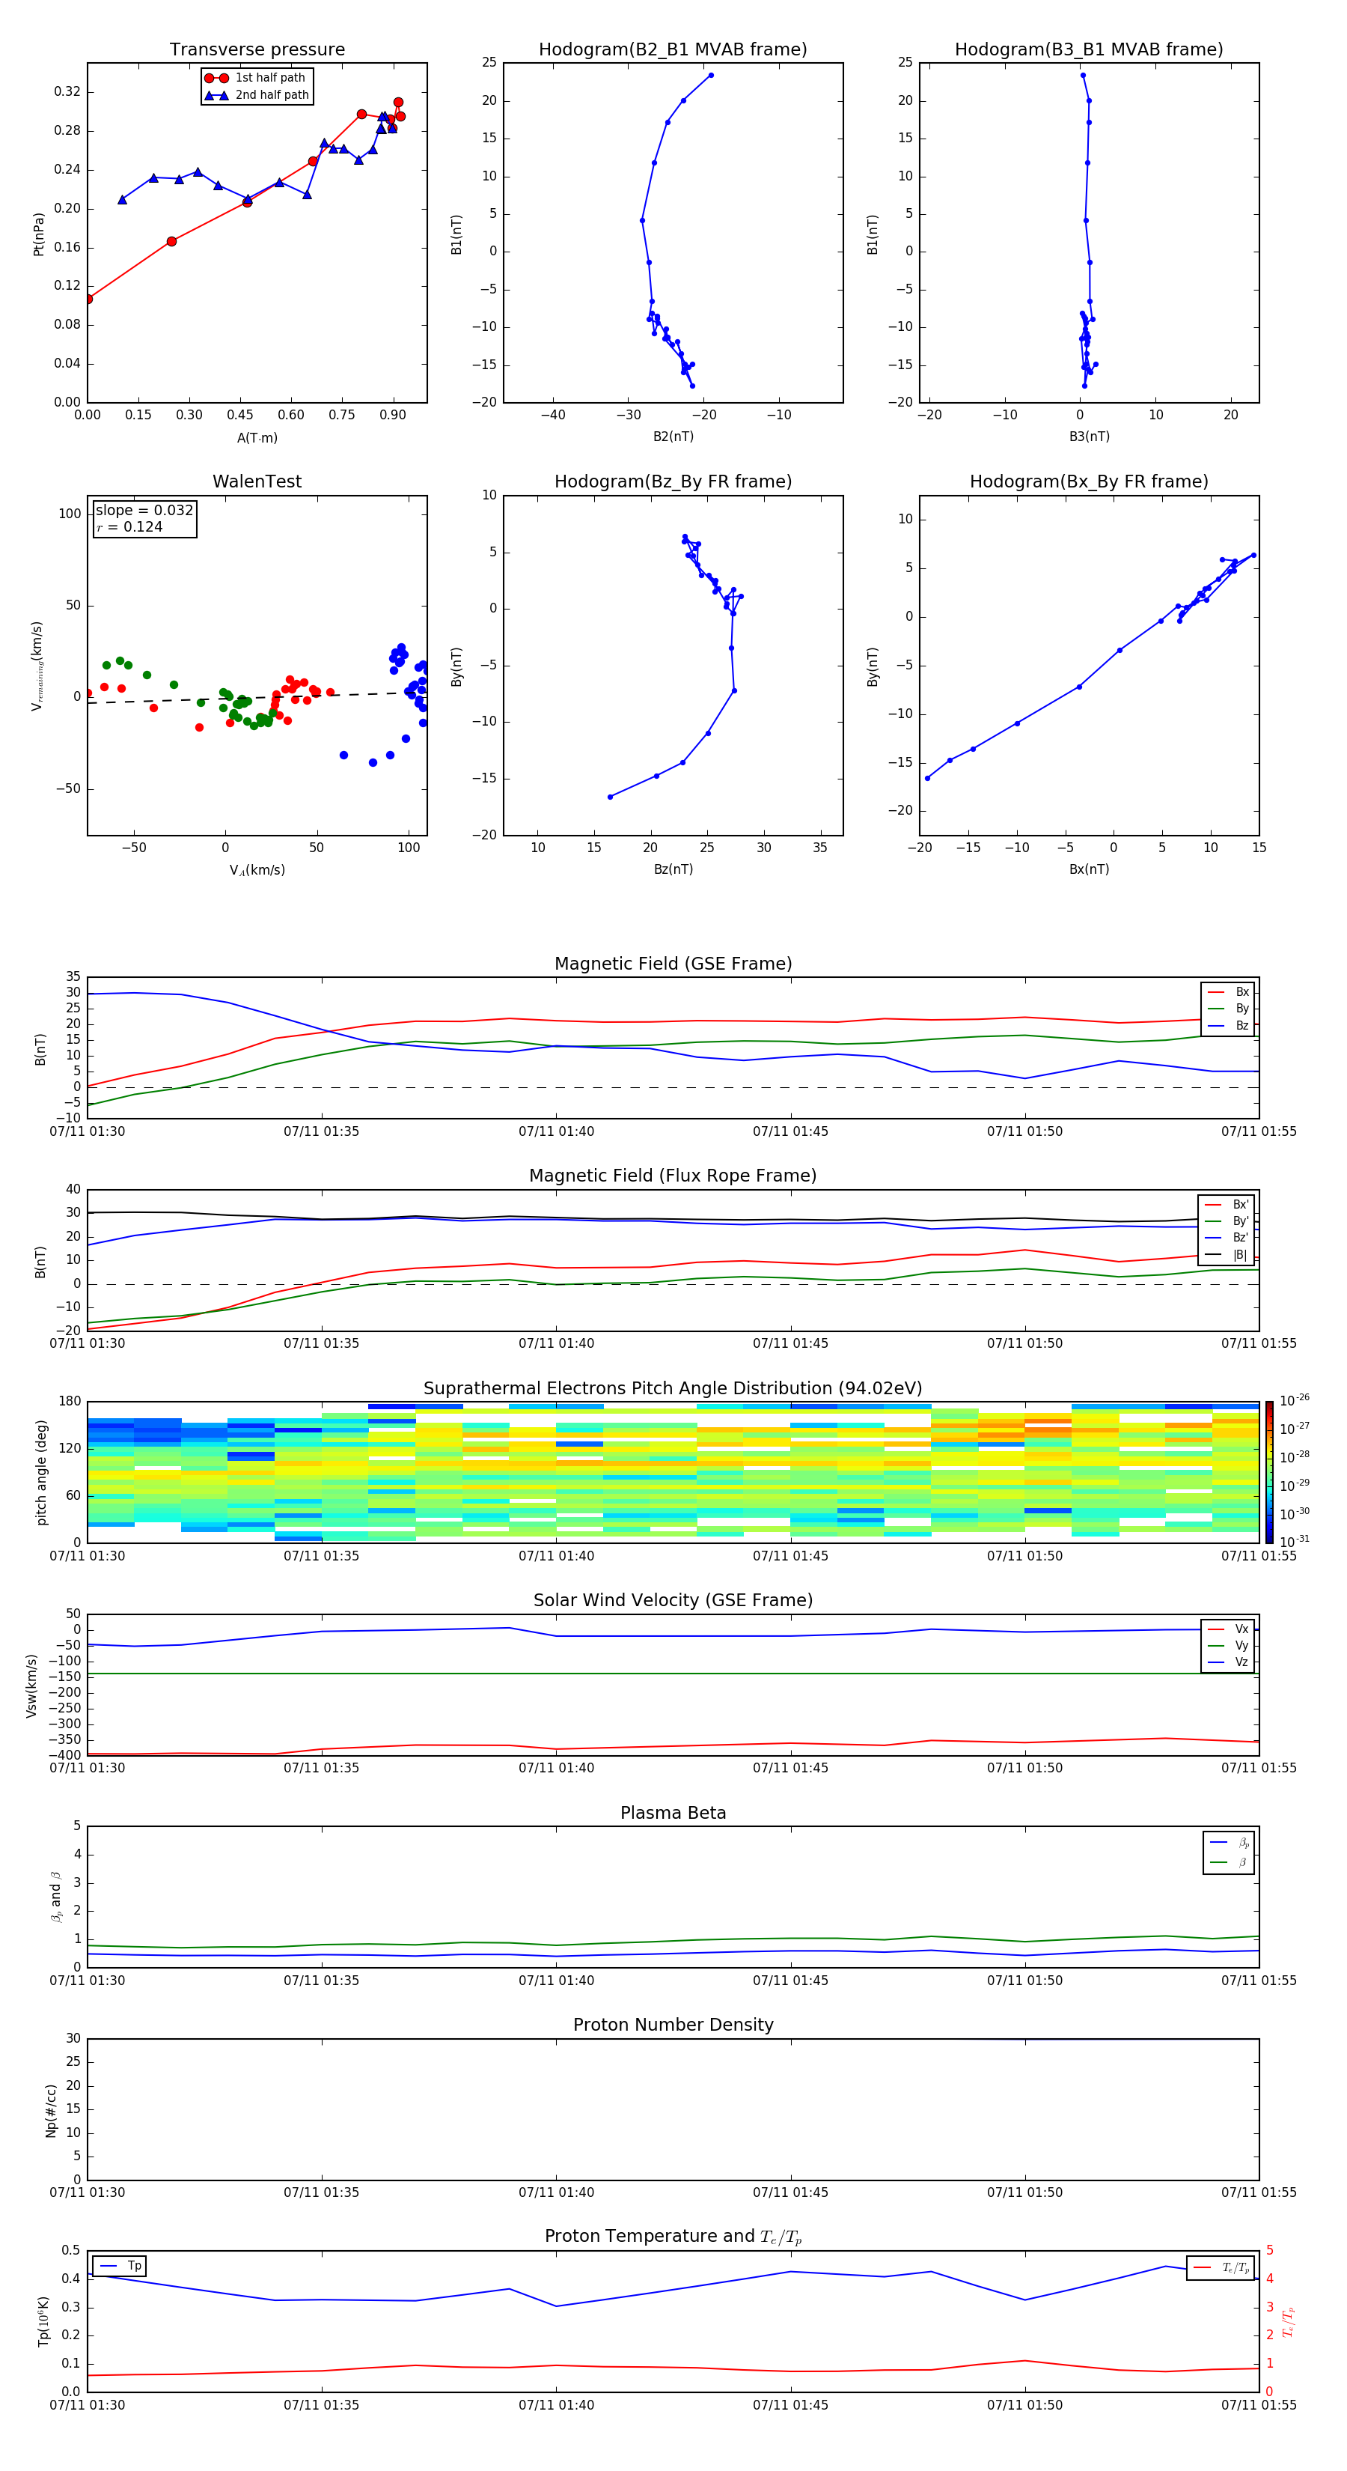
Task: Select 'Vy' in the solar wind legend
Action: tap(1229, 1646)
